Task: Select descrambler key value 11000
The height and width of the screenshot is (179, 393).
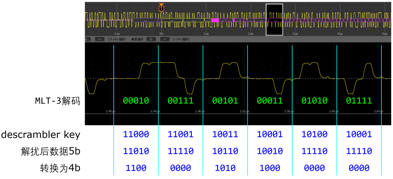Action: click(x=136, y=134)
